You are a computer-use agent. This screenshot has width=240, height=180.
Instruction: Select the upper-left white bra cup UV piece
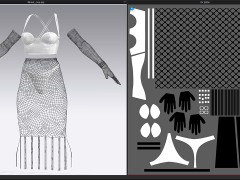[x=144, y=111]
